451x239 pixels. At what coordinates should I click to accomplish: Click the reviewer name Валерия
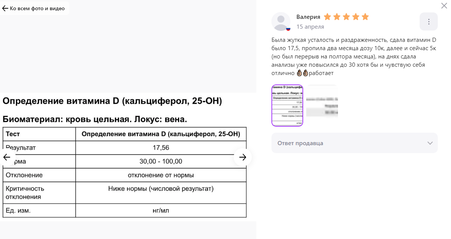pyautogui.click(x=308, y=17)
